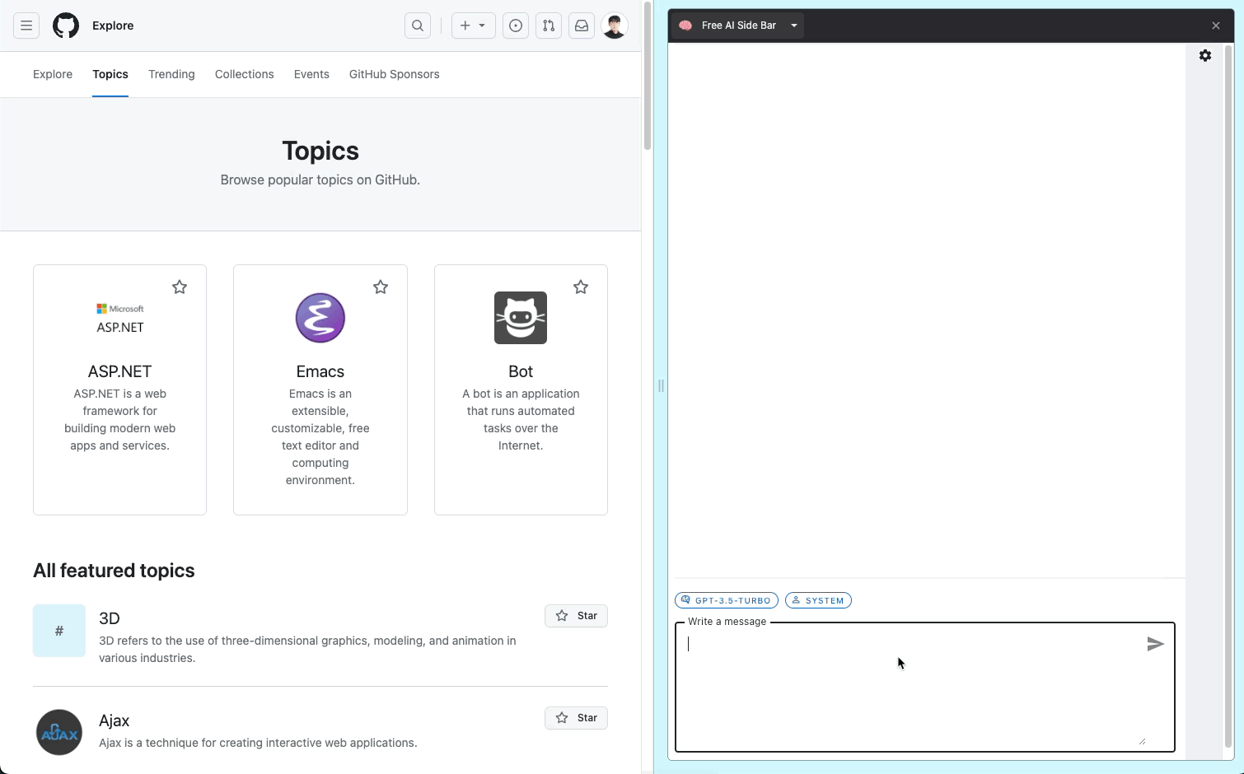Open the Issues icon in header

[516, 26]
